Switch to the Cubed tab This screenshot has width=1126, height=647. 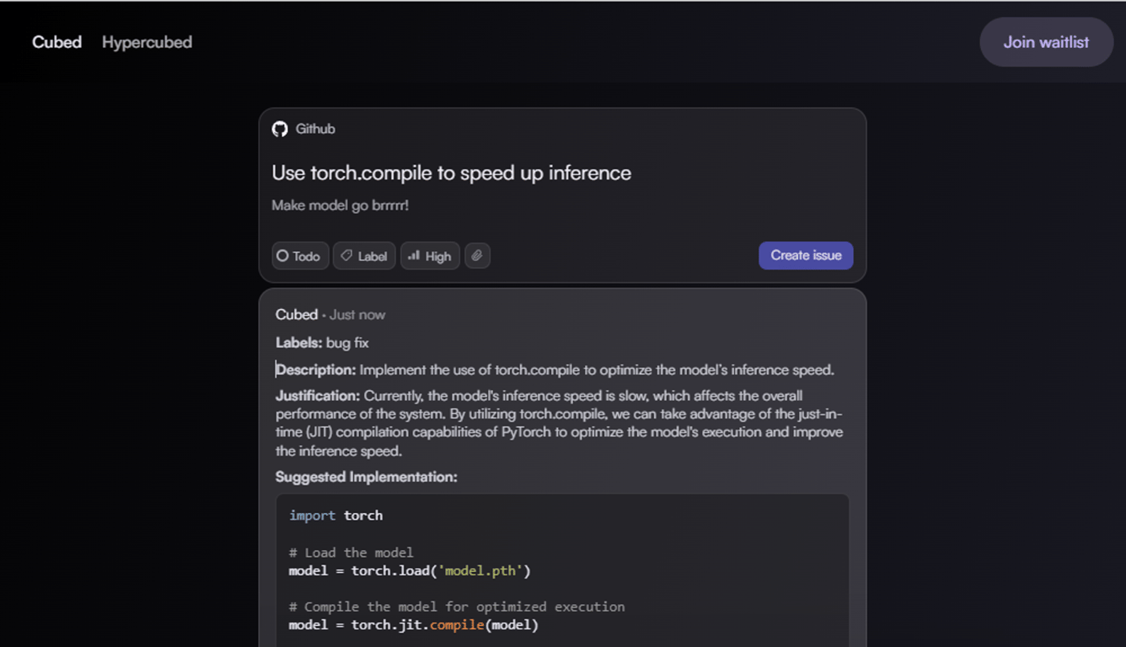coord(56,42)
